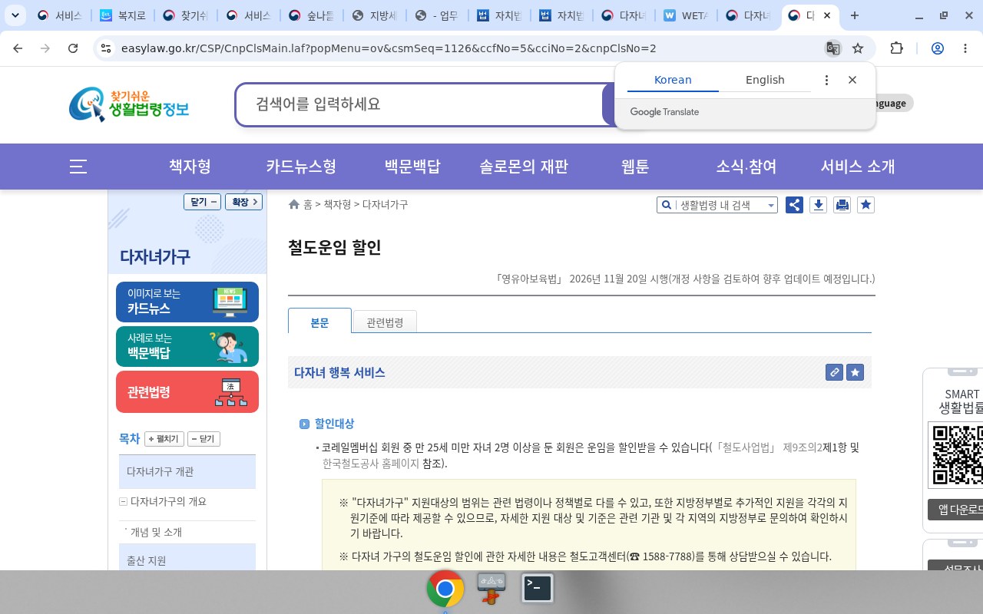Image resolution: width=983 pixels, height=614 pixels.
Task: Click the star icon in 다자녀 행복 서비스 header
Action: coord(855,372)
